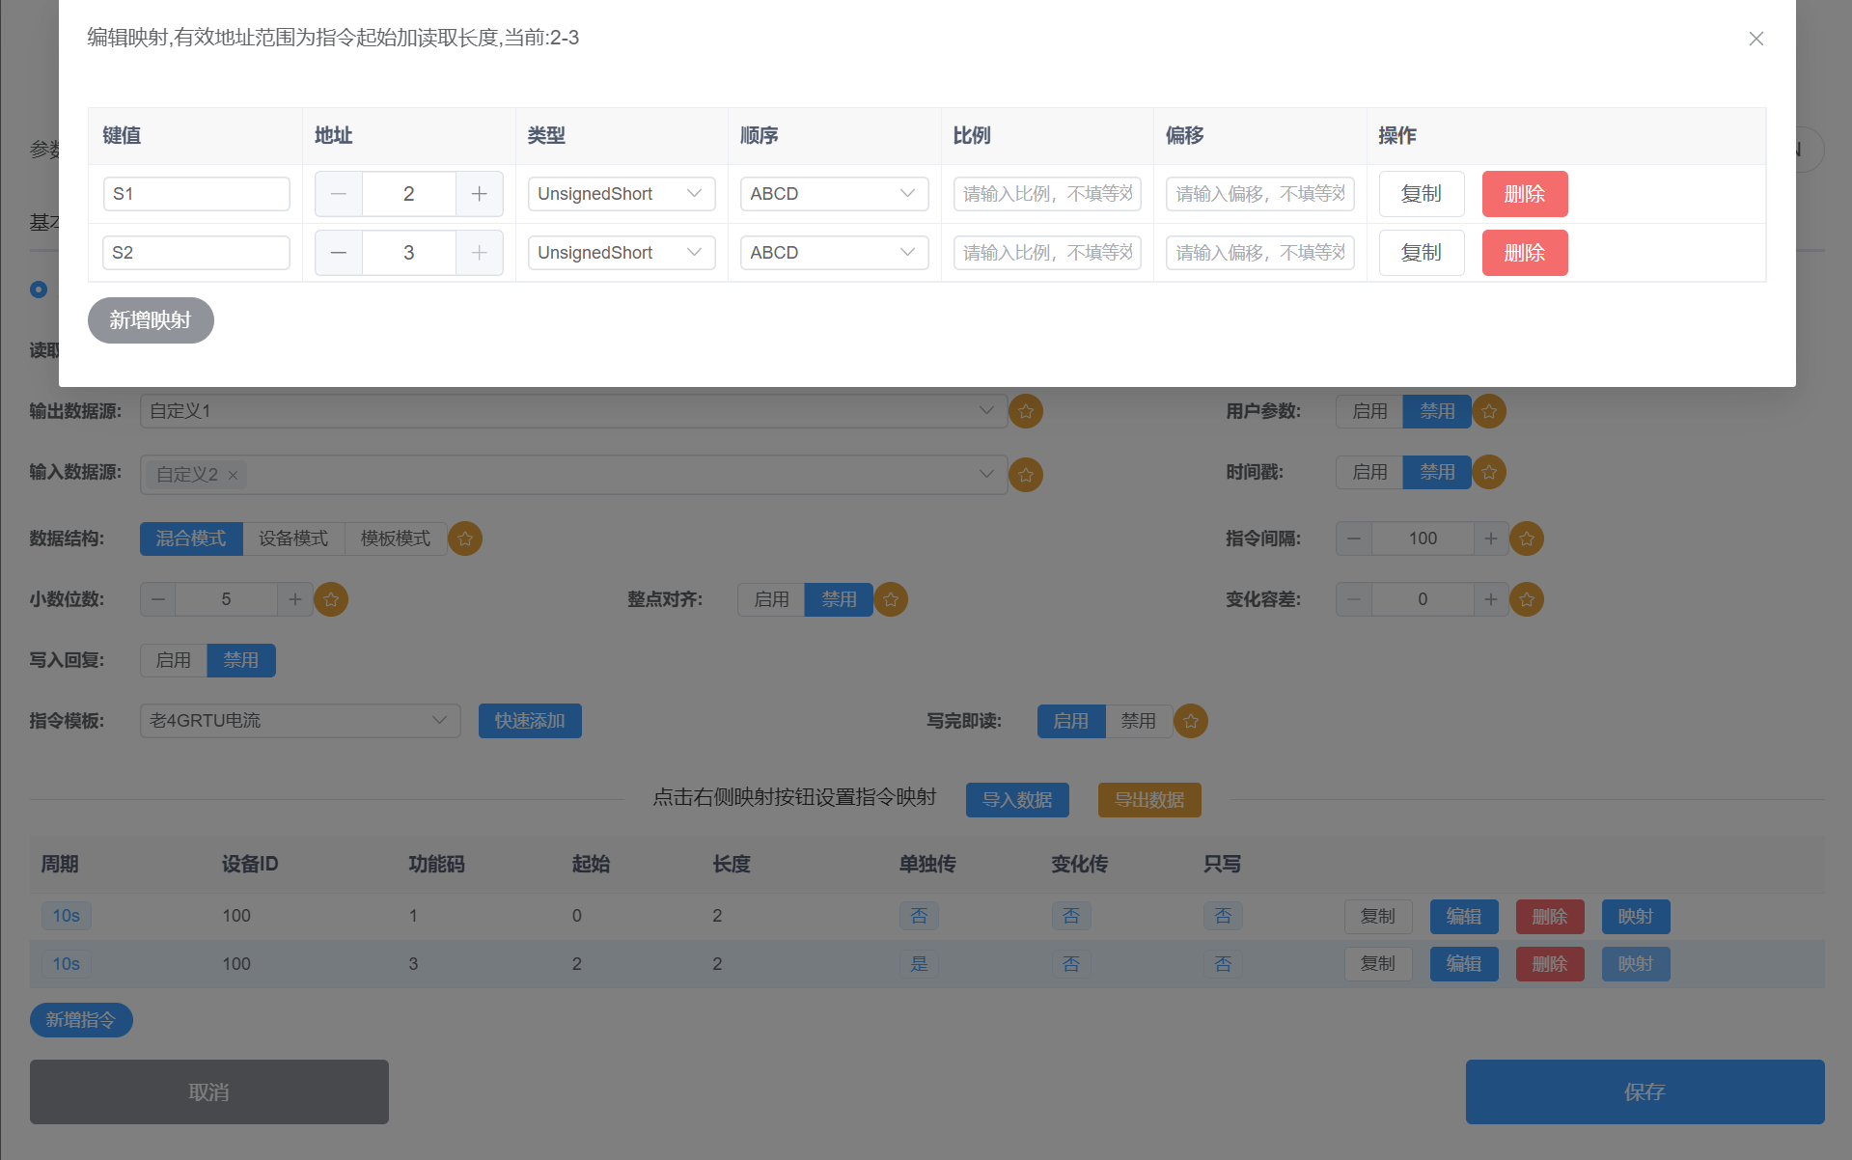Switch data structure to 混合模式
The height and width of the screenshot is (1160, 1852).
(191, 539)
